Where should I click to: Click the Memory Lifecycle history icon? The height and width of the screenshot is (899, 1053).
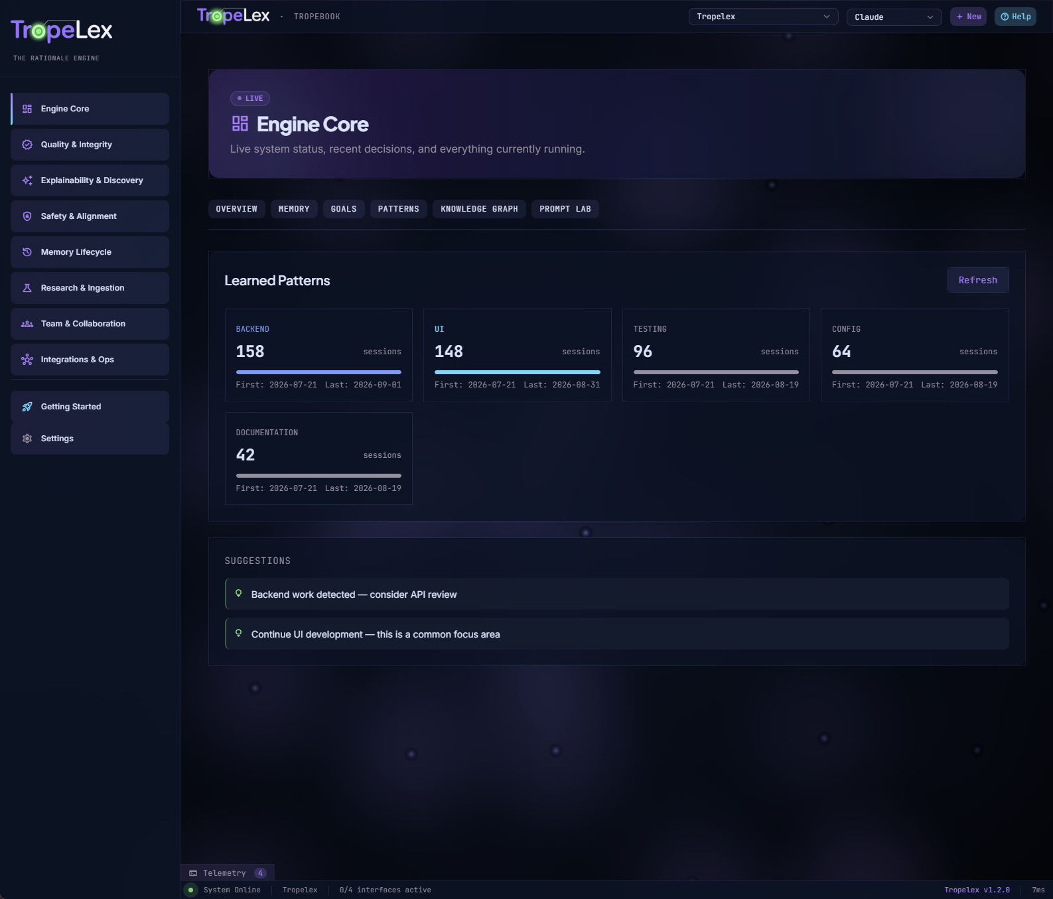coord(27,252)
